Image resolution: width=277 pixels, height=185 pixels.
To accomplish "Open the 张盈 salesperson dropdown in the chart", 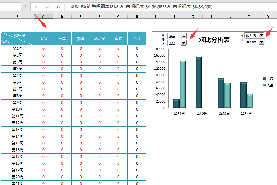I will click(184, 36).
